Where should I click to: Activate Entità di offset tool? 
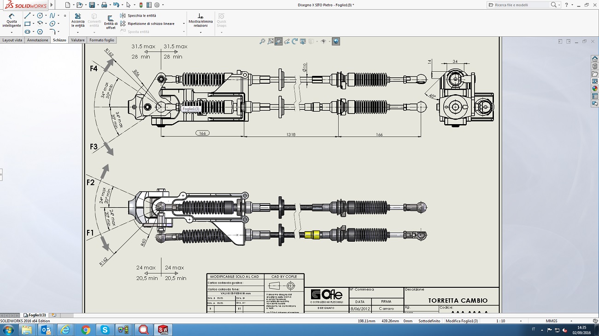point(111,22)
